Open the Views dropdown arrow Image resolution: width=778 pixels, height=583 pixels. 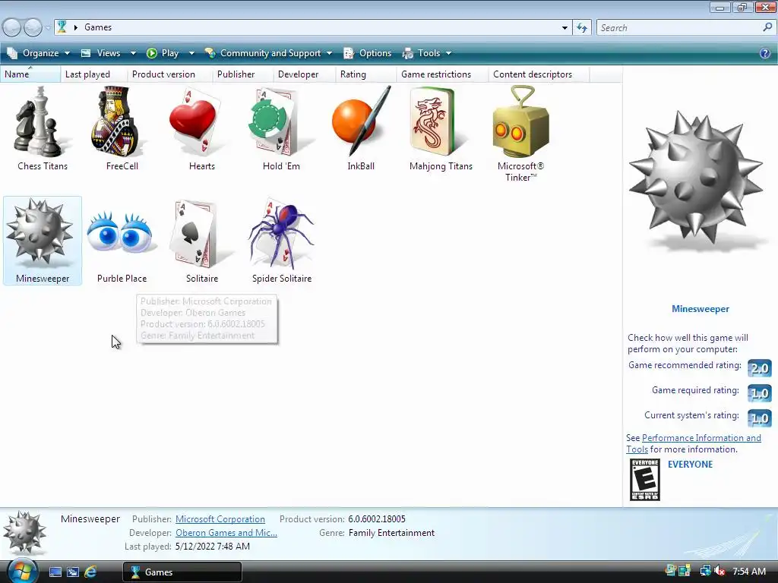point(133,53)
